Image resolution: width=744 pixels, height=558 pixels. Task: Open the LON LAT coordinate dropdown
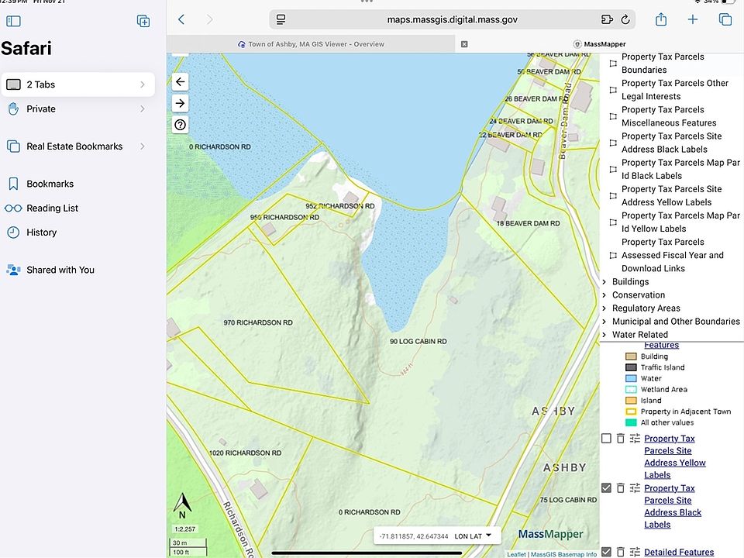[x=473, y=536]
